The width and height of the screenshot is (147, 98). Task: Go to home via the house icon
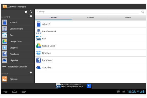[x=26, y=12]
